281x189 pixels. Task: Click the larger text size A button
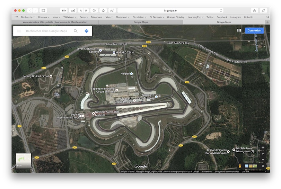pyautogui.click(x=86, y=11)
